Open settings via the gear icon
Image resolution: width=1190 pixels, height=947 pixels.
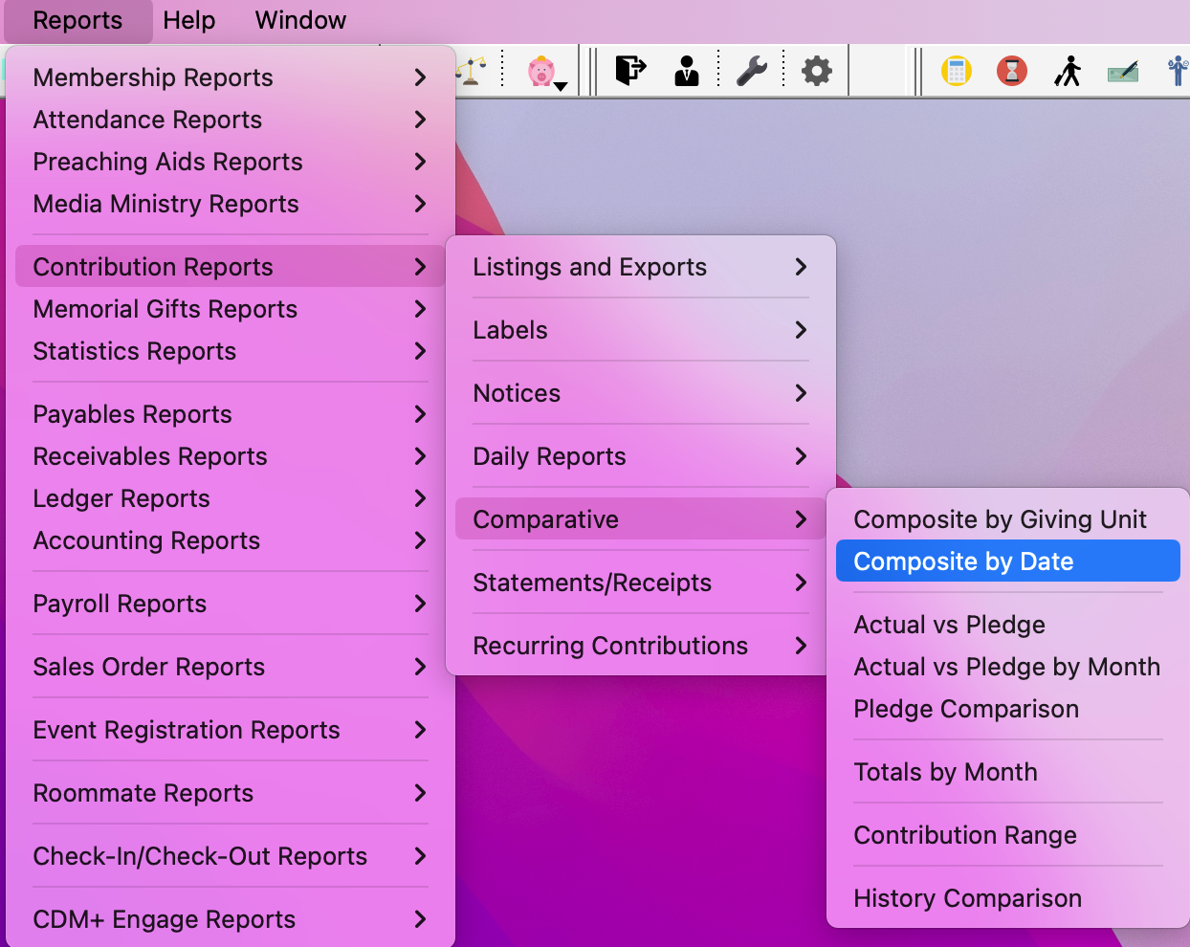point(816,71)
